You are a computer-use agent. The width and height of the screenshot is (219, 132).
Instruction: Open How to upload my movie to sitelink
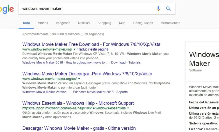[x=87, y=62]
